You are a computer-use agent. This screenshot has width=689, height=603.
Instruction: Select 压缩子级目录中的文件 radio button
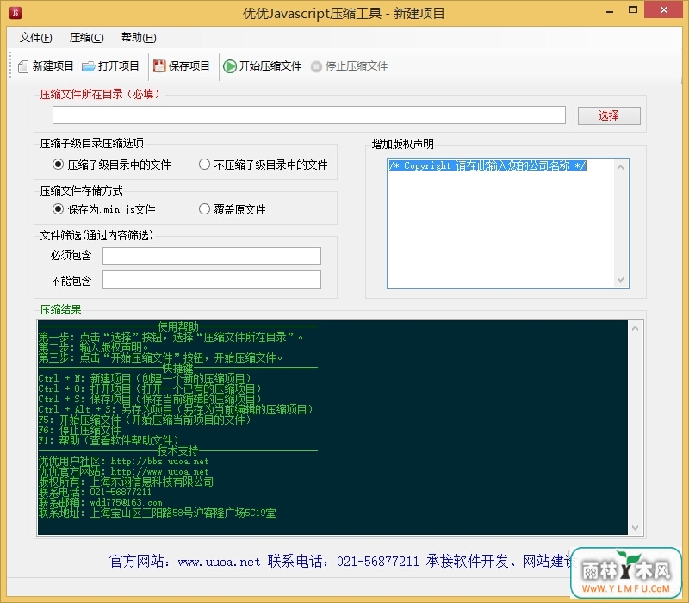(x=58, y=165)
